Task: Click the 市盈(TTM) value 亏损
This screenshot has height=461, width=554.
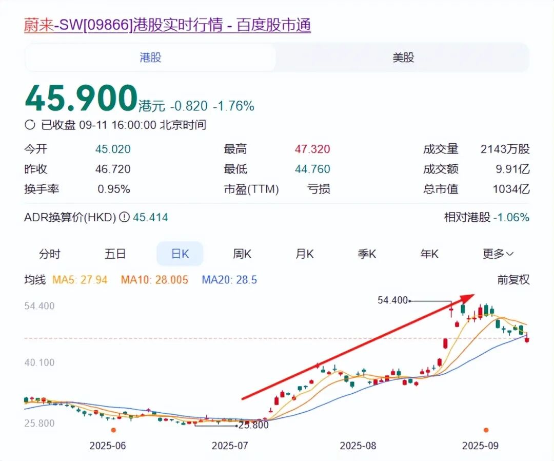Action: (319, 189)
